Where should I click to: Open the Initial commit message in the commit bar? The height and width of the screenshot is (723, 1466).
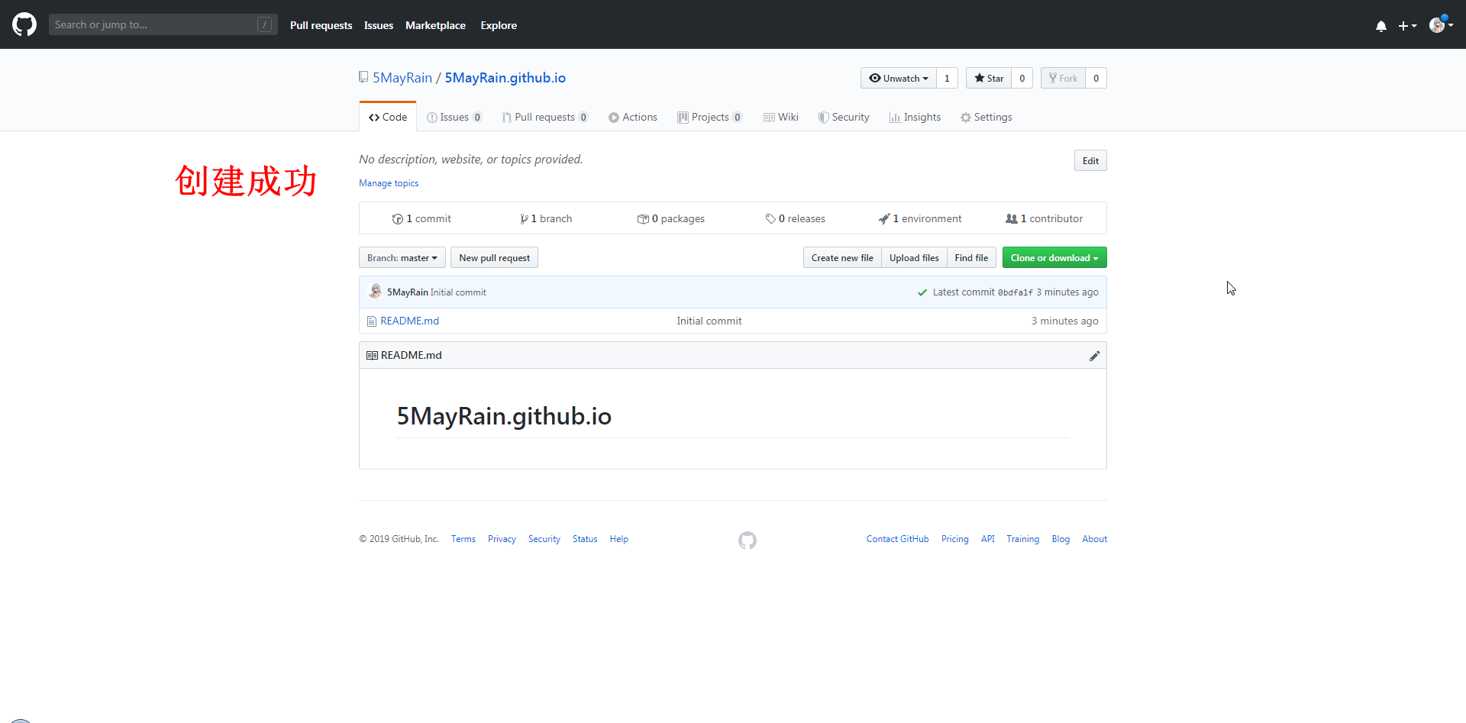pyautogui.click(x=458, y=292)
